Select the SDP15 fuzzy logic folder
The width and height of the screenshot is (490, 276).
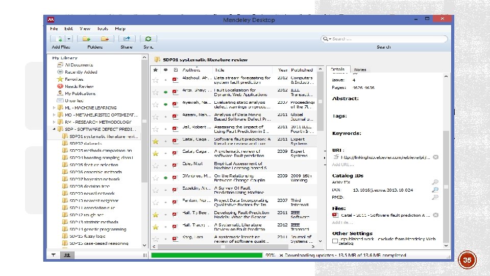[x=87, y=236]
